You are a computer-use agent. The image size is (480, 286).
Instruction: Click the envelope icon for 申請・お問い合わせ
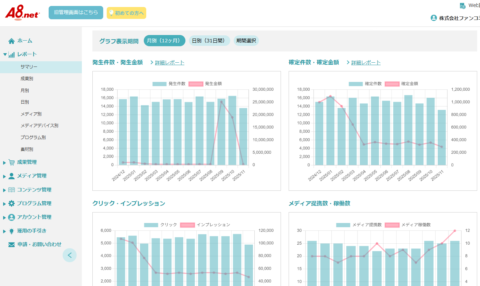[12, 245]
